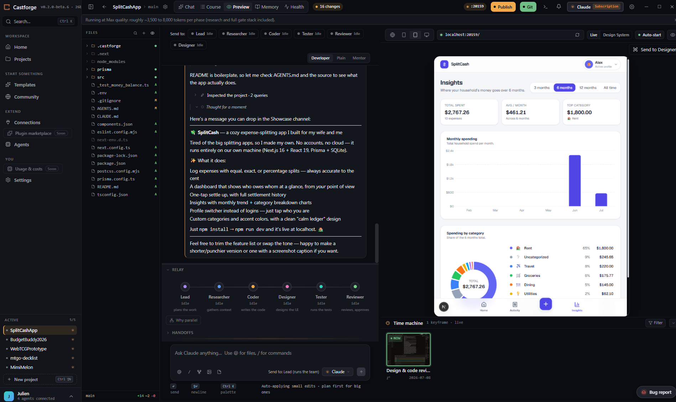Image resolution: width=676 pixels, height=402 pixels.
Task: Expand the .castforge folder
Action: [x=87, y=46]
